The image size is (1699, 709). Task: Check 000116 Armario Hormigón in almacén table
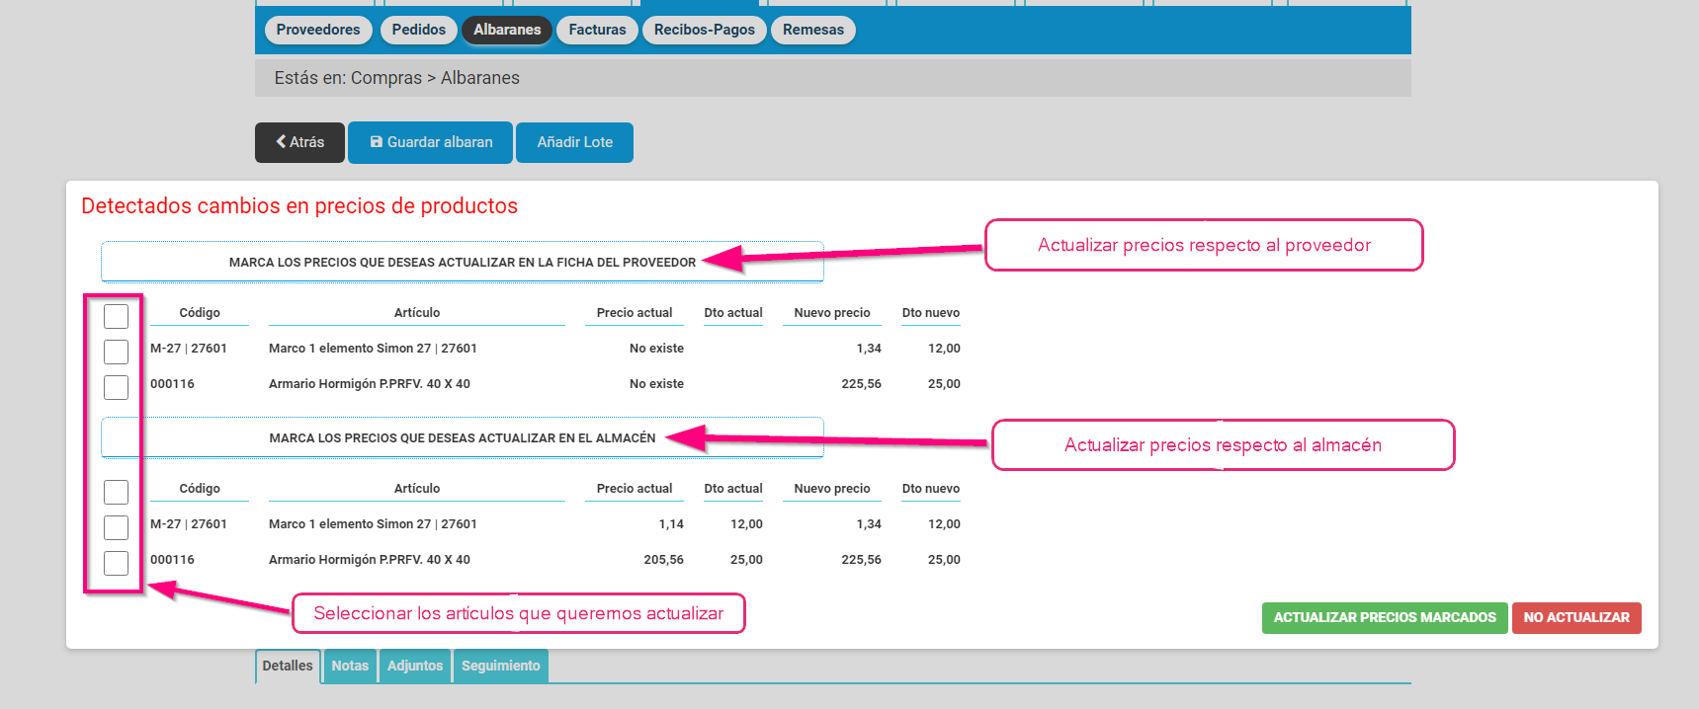[116, 563]
